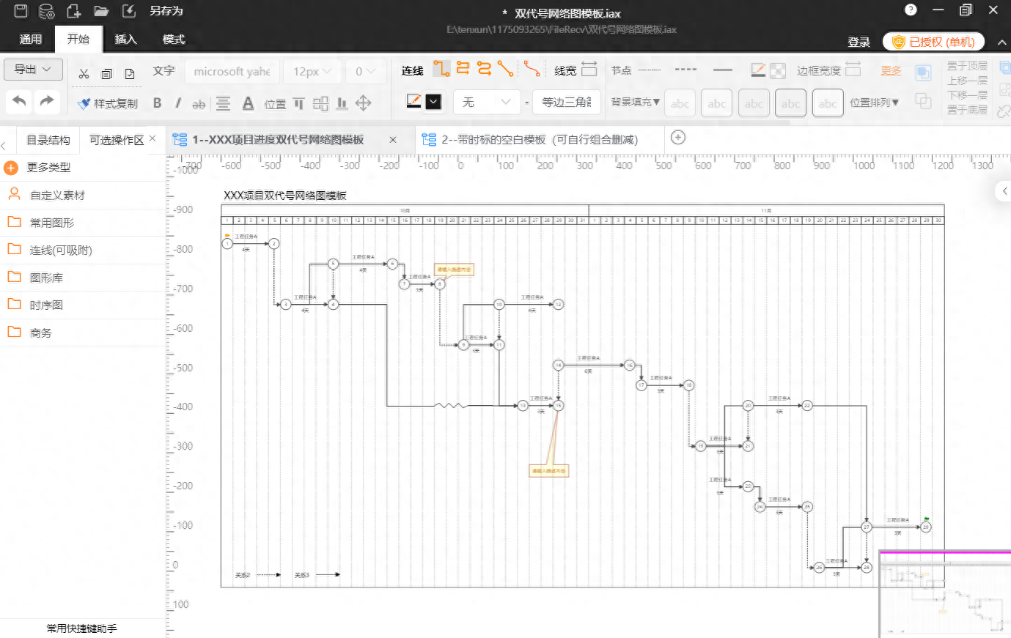The height and width of the screenshot is (638, 1011).
Task: Toggle strikethrough text formatting
Action: 199,104
